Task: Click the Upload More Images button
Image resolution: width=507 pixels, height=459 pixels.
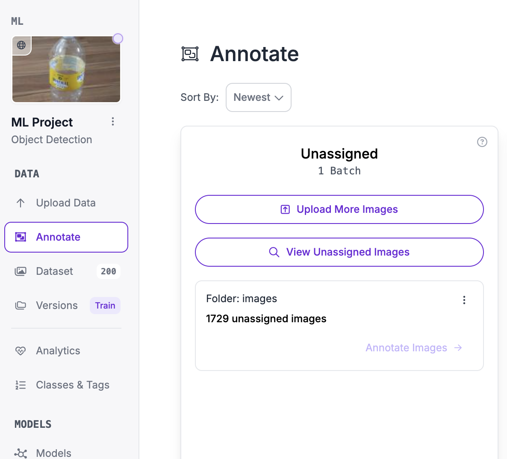Action: (339, 209)
